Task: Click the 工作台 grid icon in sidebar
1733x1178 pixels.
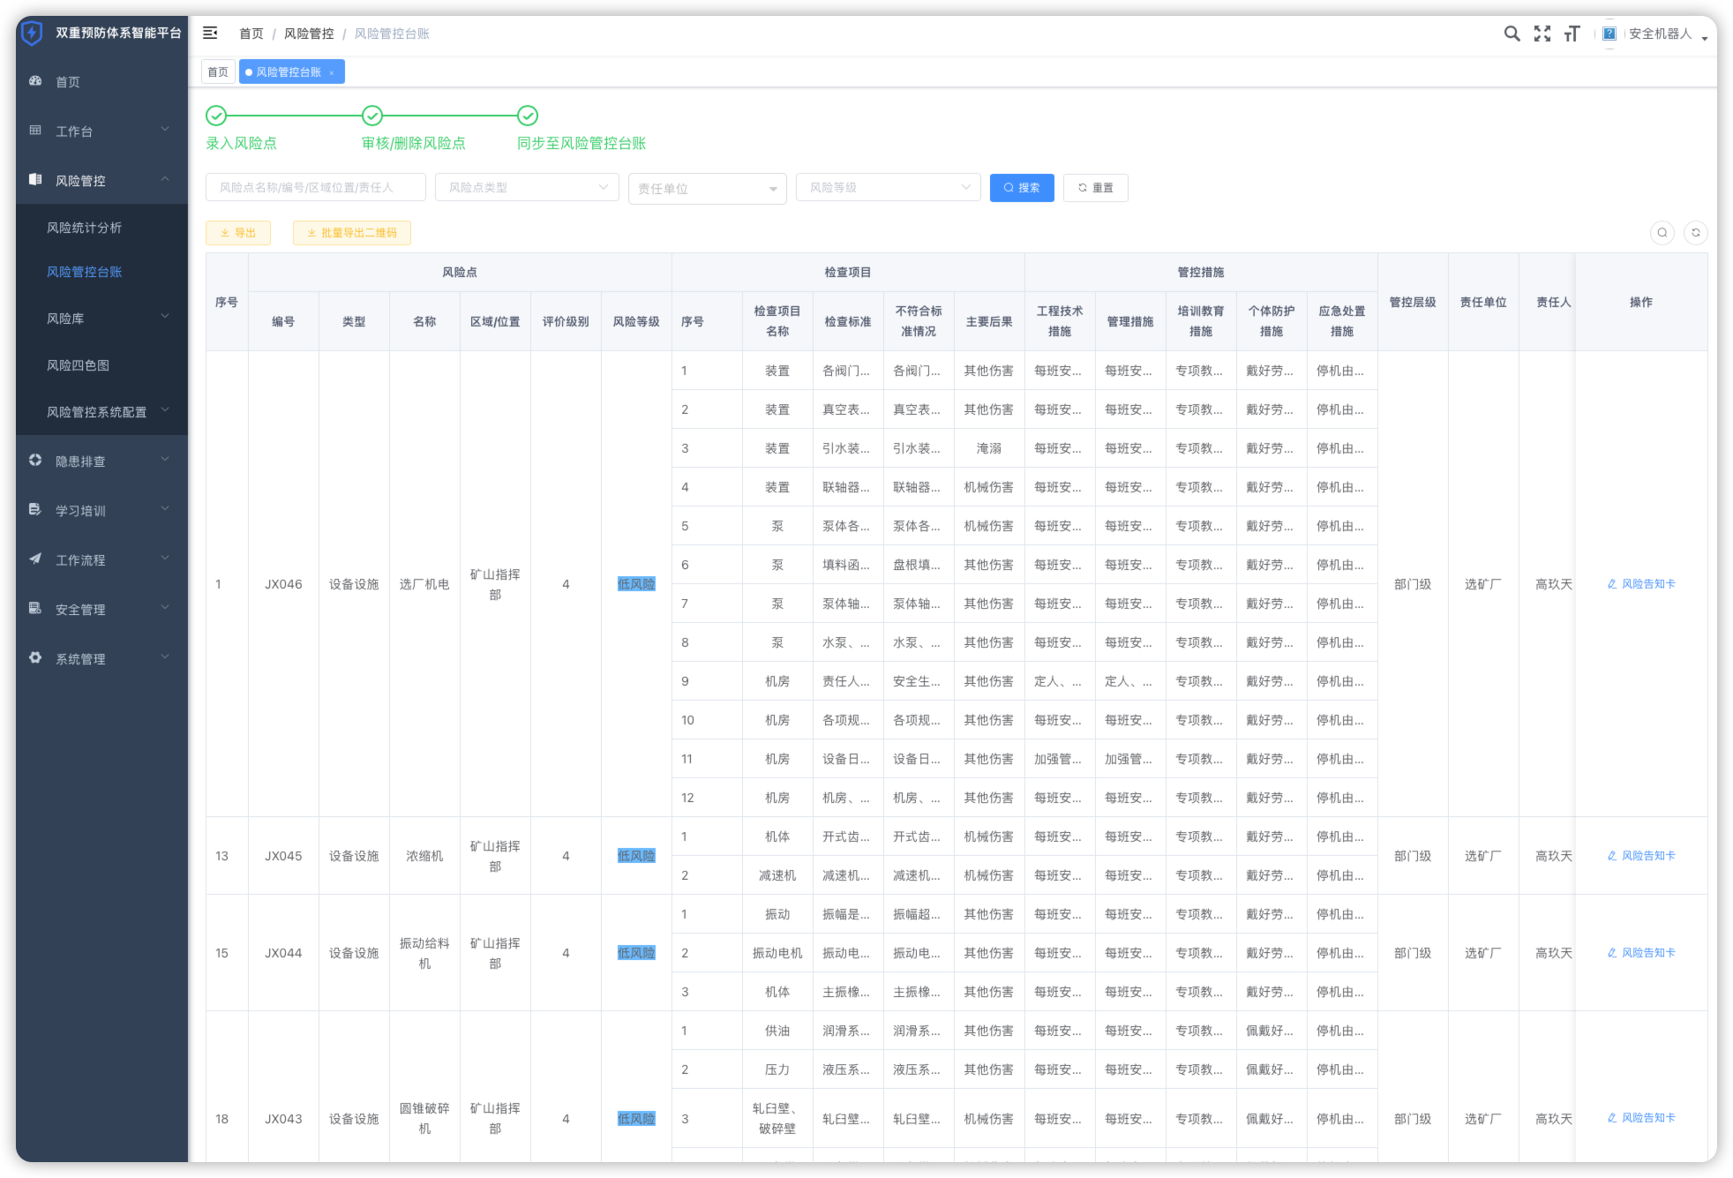Action: click(x=35, y=131)
